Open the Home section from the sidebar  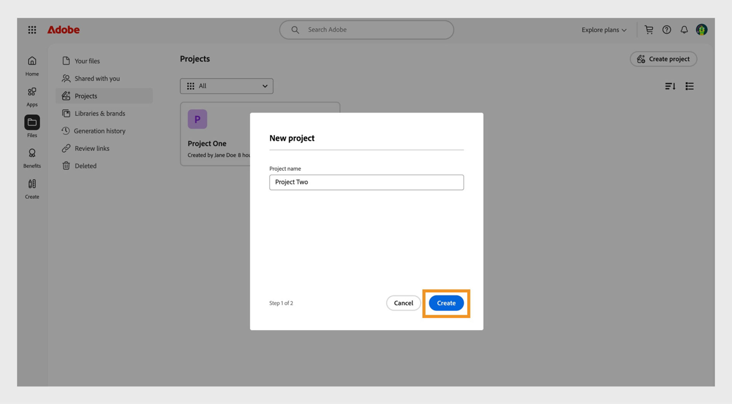tap(32, 65)
